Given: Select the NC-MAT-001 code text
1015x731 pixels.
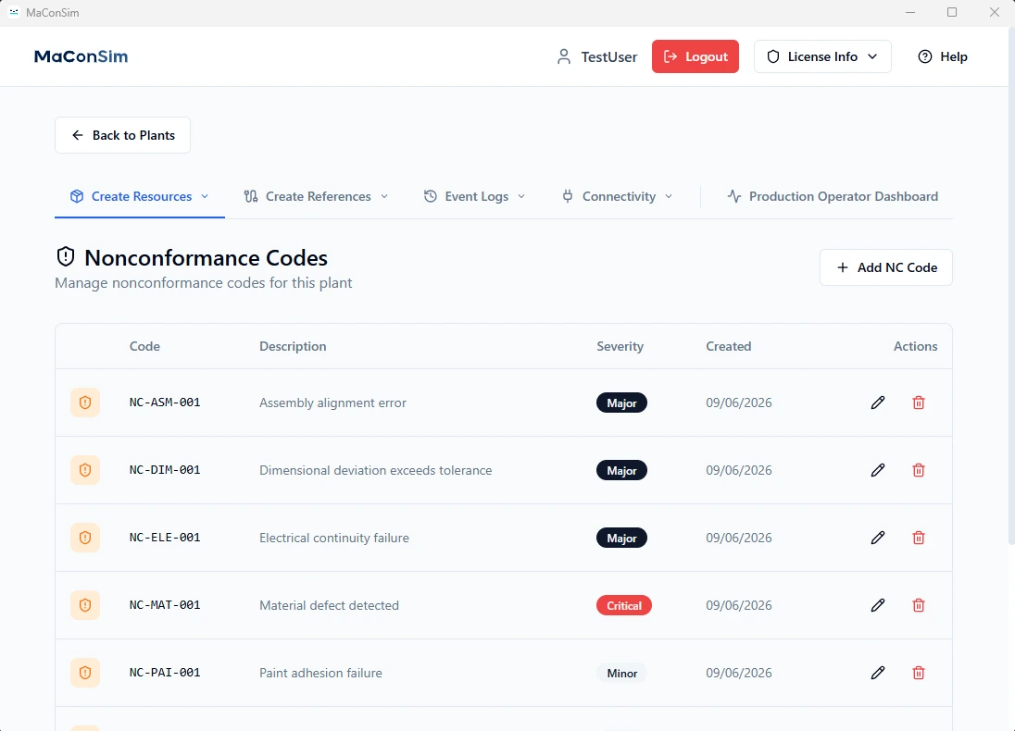Looking at the screenshot, I should (x=165, y=605).
